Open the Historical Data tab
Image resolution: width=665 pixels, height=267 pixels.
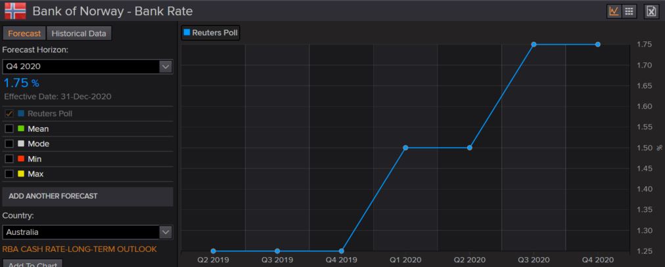coord(79,33)
